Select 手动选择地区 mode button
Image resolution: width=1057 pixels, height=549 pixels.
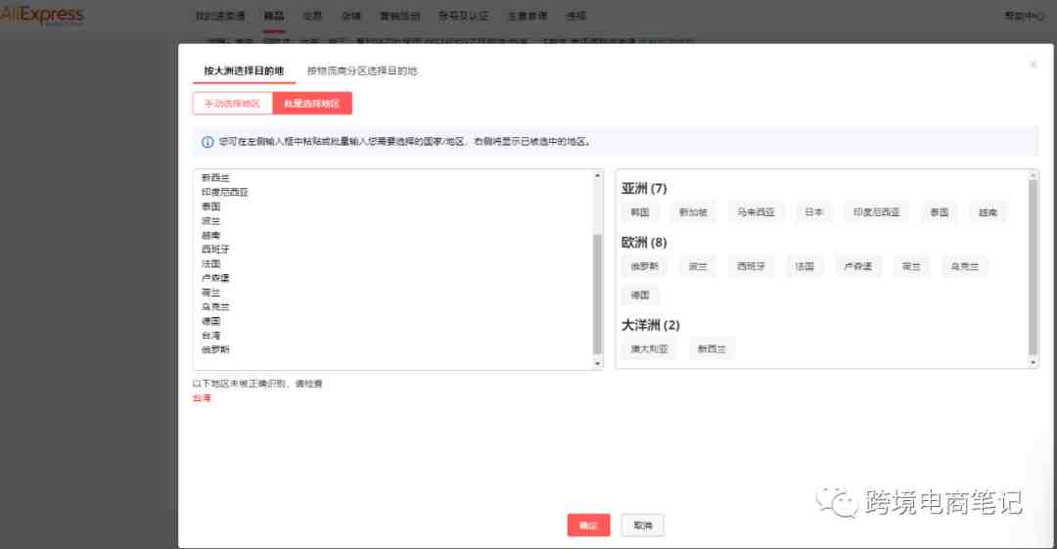(x=233, y=103)
